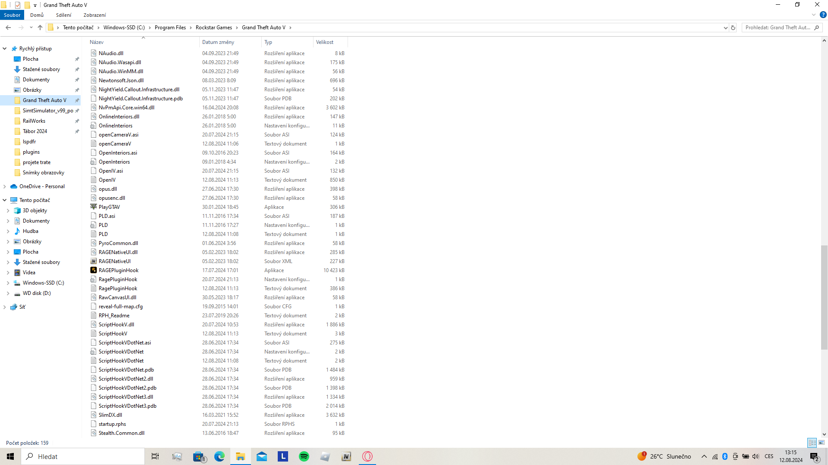The height and width of the screenshot is (465, 828).
Task: Click the RAGEPluginHook application icon
Action: tap(93, 270)
